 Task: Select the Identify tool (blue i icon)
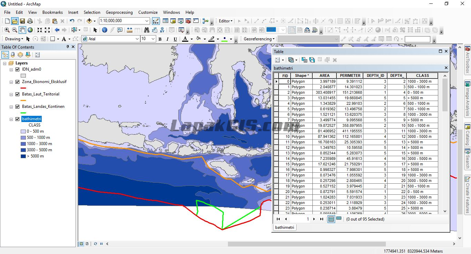[104, 30]
